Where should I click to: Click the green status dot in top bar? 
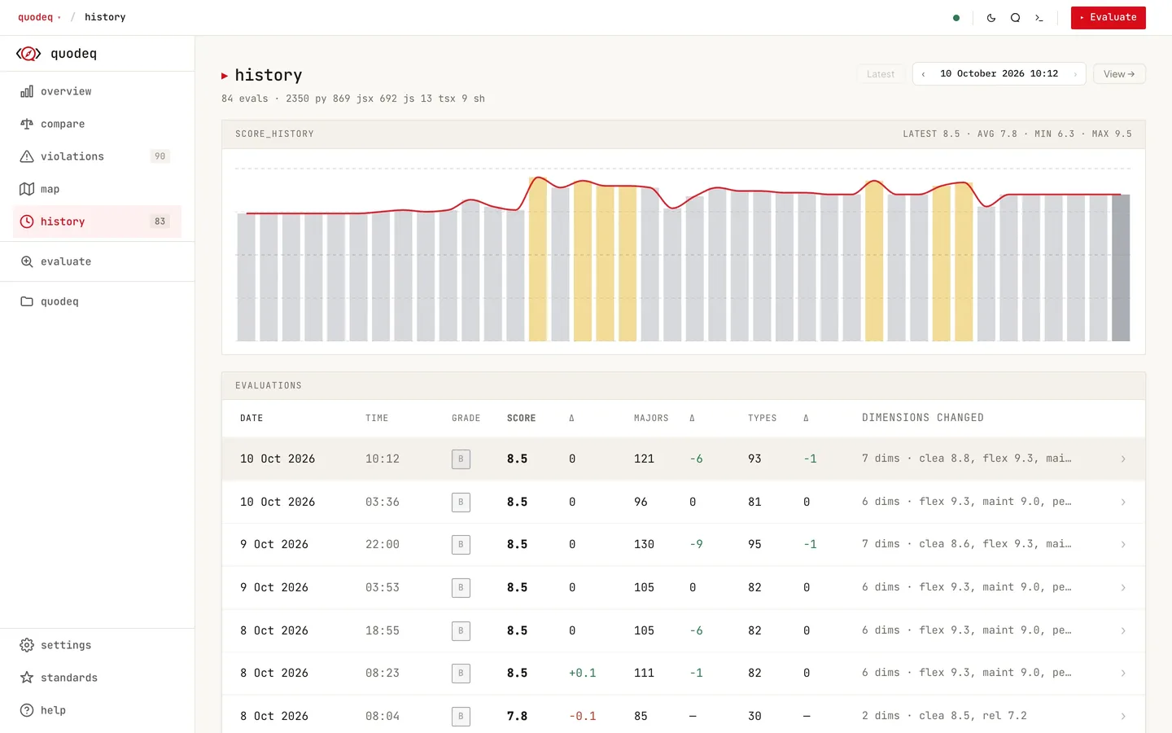coord(956,18)
